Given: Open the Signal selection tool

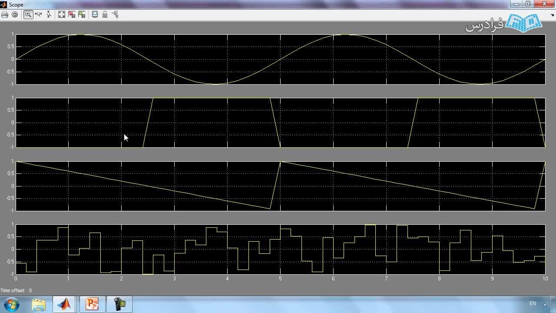Looking at the screenshot, I should 115,14.
